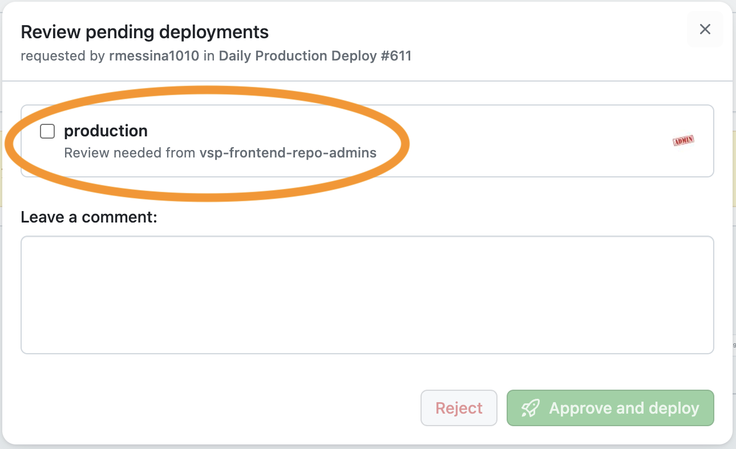Open rmessina1010's profile link
This screenshot has height=449, width=736.
[153, 56]
